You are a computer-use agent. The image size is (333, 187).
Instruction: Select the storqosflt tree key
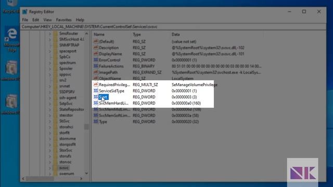point(68,144)
